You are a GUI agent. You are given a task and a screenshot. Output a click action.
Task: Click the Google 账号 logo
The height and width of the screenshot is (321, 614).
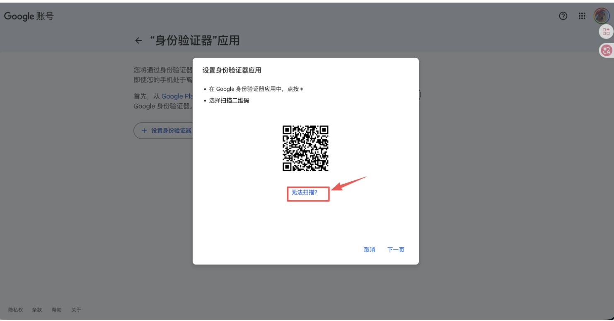click(29, 17)
